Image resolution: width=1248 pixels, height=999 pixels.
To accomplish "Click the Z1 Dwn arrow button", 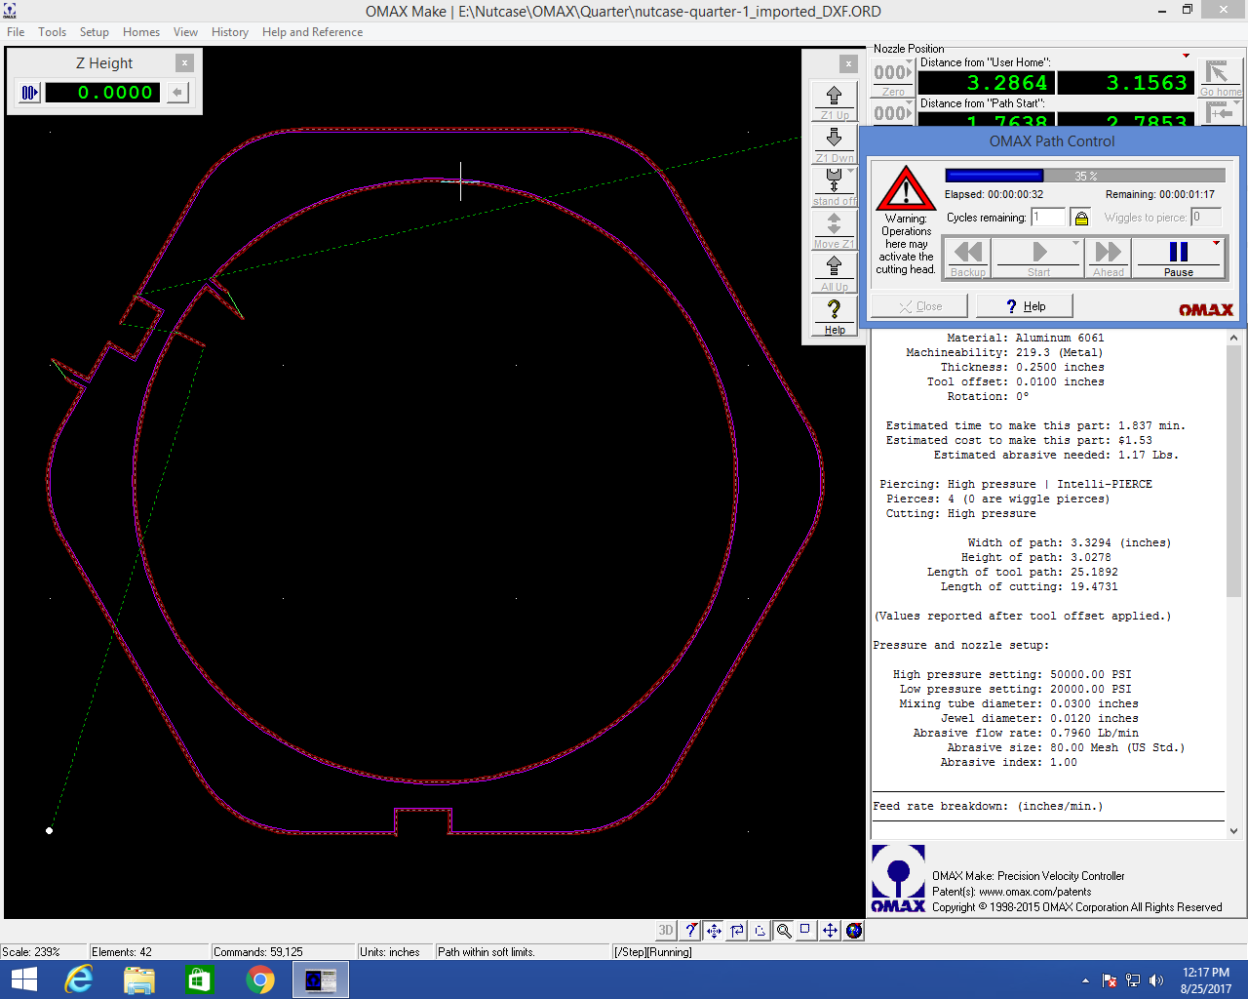I will tap(834, 143).
